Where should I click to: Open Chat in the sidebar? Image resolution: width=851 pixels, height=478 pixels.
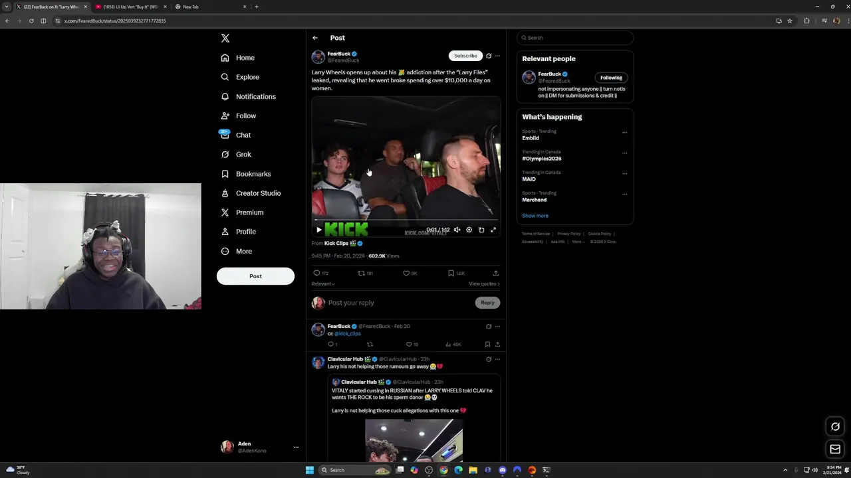coord(236,135)
